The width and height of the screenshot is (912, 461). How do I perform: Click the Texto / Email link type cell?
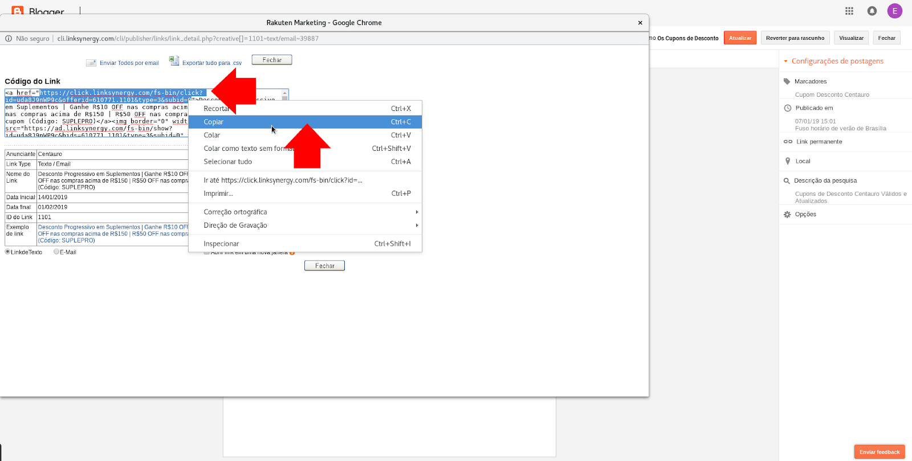pyautogui.click(x=113, y=164)
